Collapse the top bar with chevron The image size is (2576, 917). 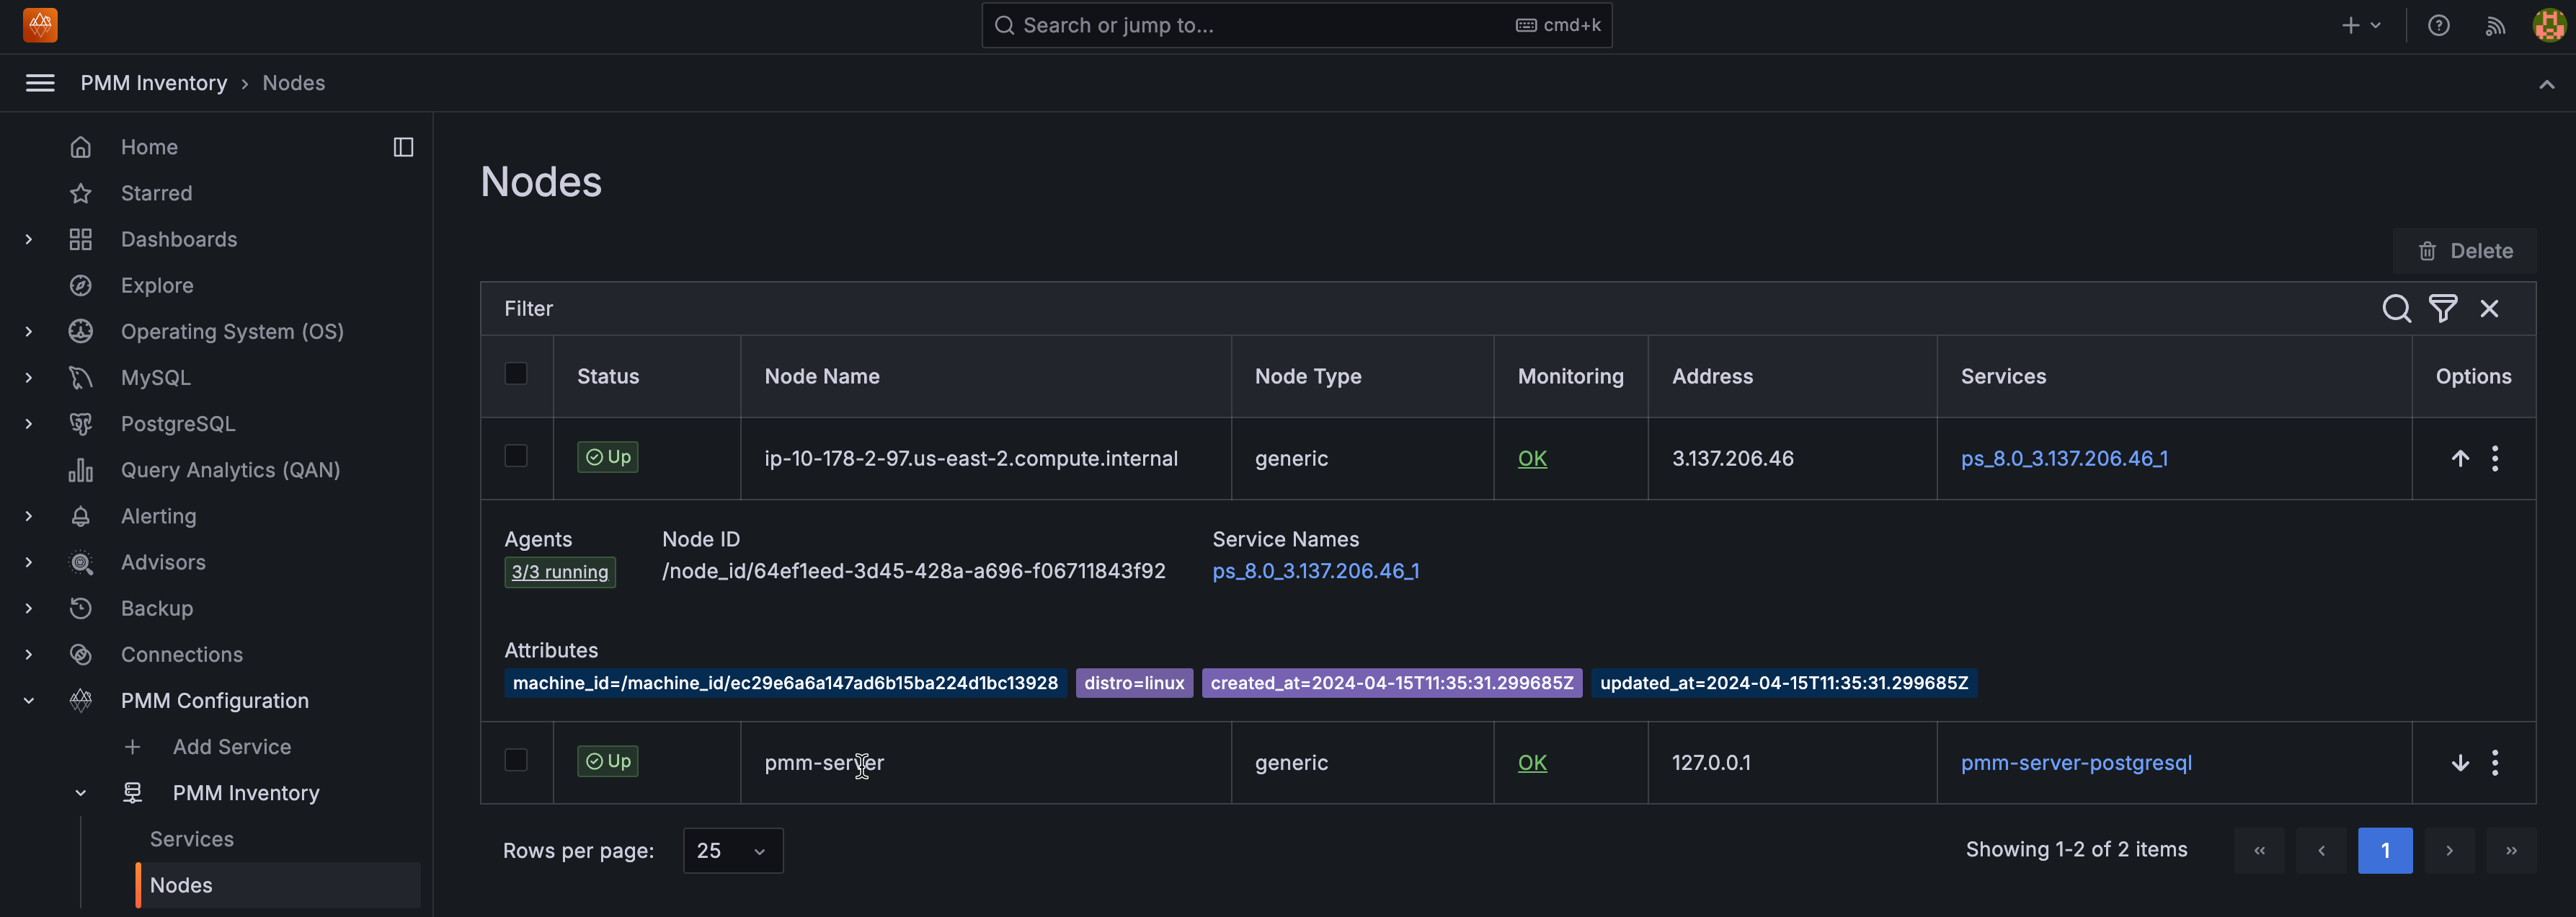pyautogui.click(x=2546, y=84)
